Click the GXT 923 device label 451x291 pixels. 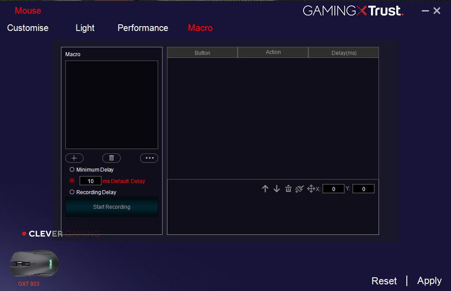[x=29, y=284]
